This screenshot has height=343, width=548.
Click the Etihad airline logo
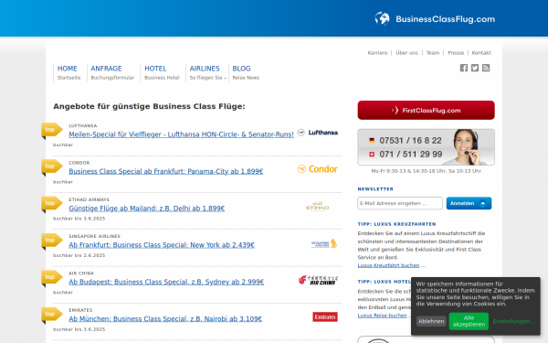[317, 207]
